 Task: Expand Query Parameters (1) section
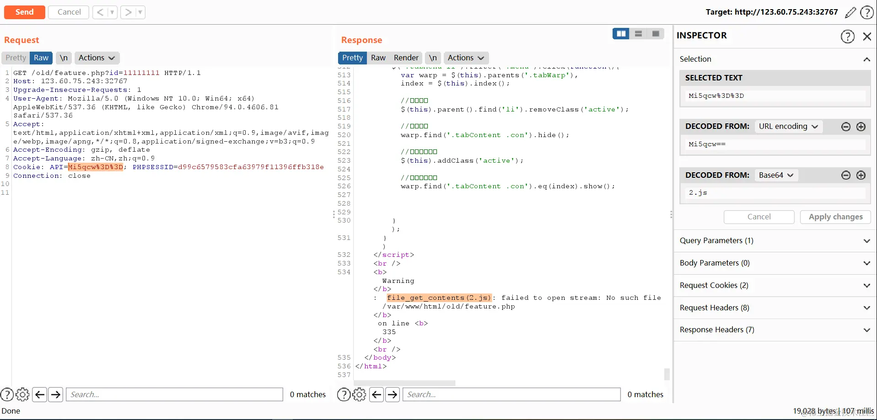tap(774, 241)
